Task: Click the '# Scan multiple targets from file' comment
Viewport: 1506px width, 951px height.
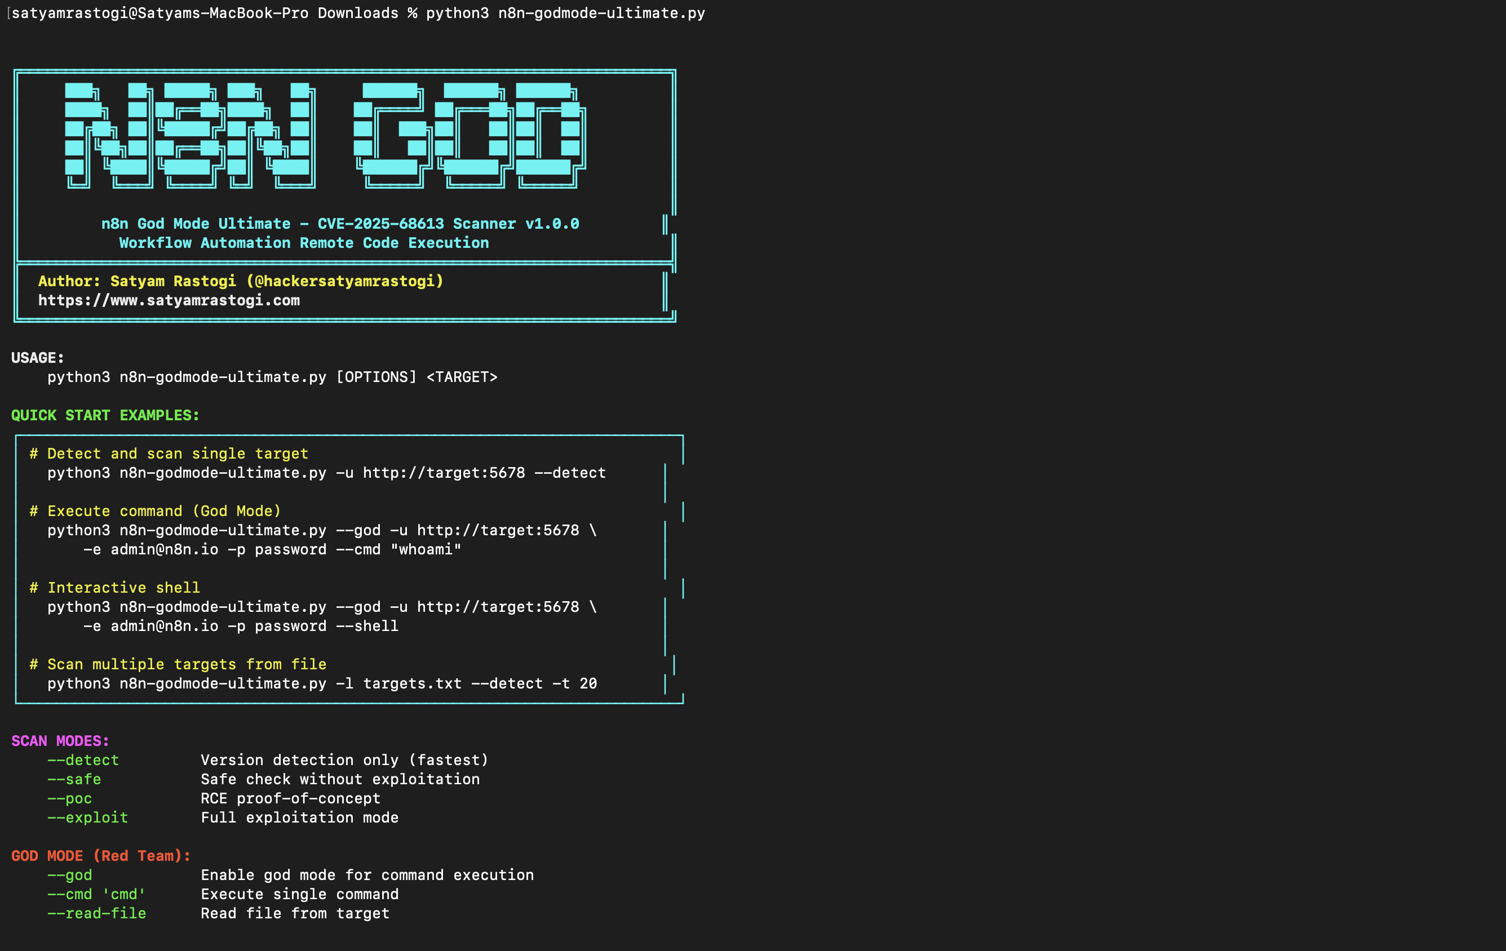Action: click(x=178, y=665)
